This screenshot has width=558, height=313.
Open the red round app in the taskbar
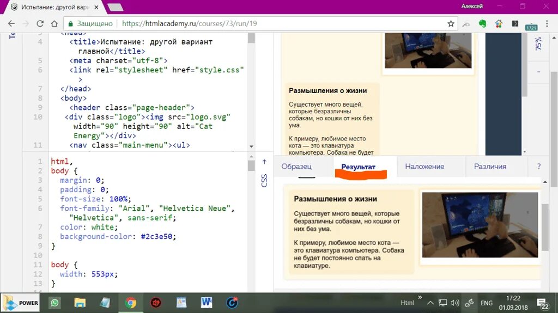[x=156, y=303]
